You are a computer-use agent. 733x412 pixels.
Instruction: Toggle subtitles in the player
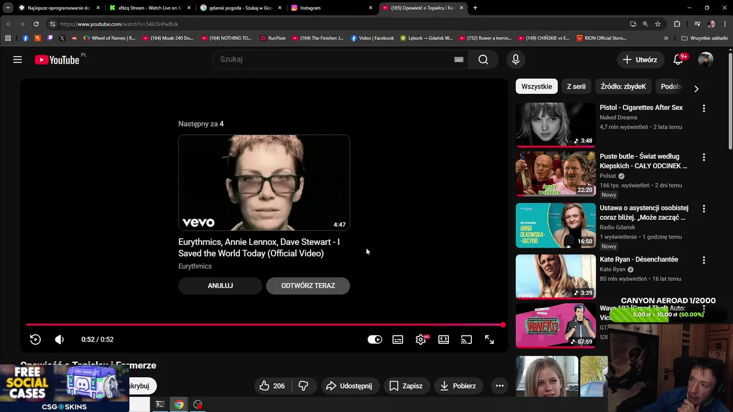point(397,339)
